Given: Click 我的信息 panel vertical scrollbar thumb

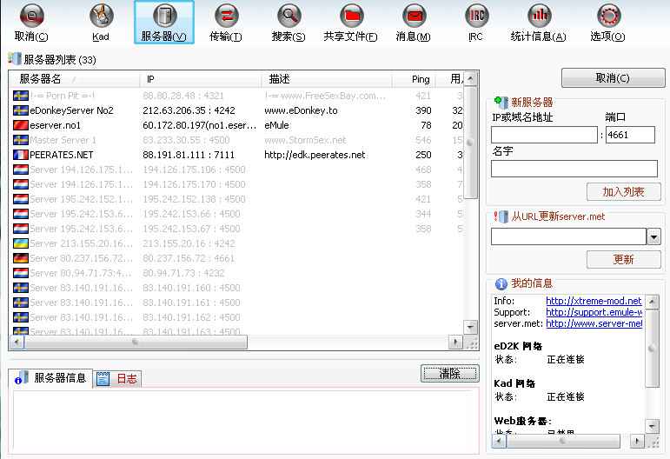Looking at the screenshot, I should [x=652, y=349].
